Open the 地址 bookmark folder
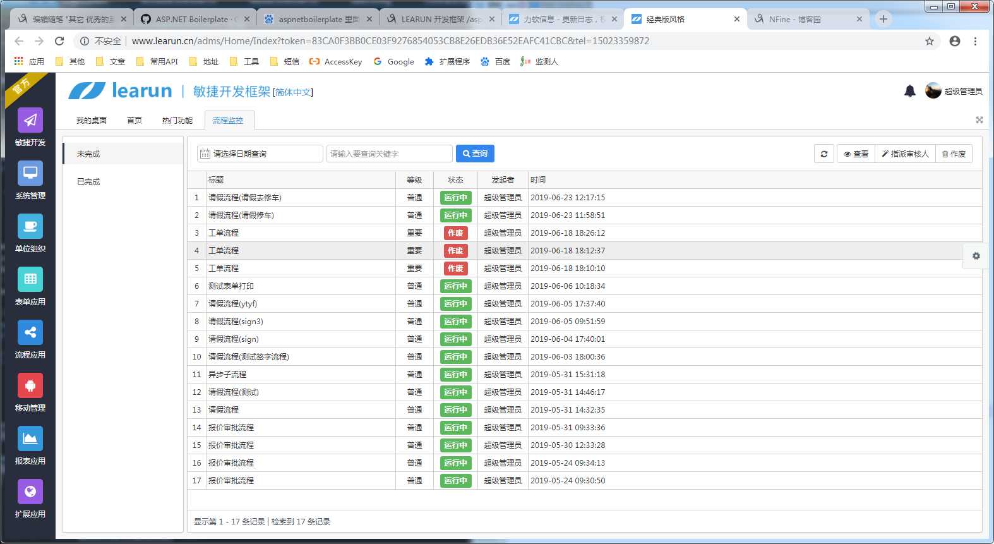 coord(204,61)
